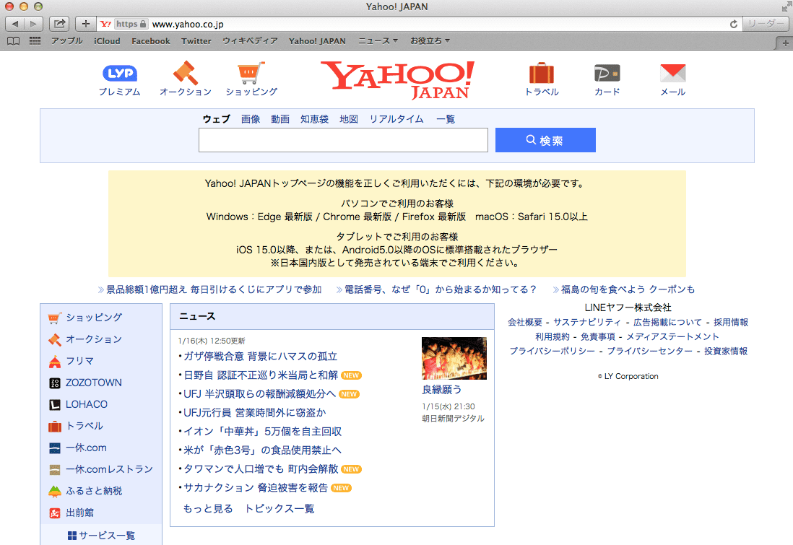Open the ウィキペディア bookmark
The height and width of the screenshot is (545, 793).
click(x=251, y=41)
